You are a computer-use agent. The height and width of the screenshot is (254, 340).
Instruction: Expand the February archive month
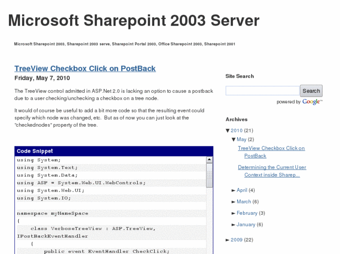click(x=233, y=213)
